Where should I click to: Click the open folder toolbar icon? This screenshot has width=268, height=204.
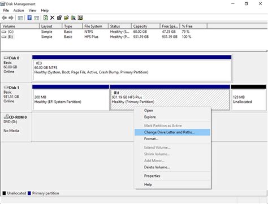click(x=66, y=18)
